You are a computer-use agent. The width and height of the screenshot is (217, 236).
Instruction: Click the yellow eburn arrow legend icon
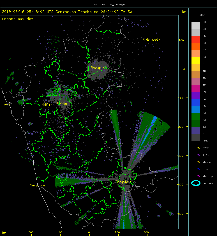(x=196, y=162)
